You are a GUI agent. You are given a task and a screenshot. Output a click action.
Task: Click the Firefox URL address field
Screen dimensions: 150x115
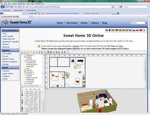pyautogui.click(x=68, y=7)
